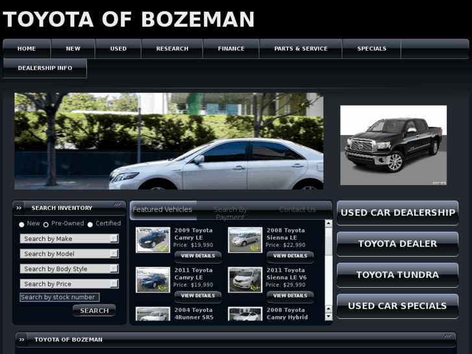Open the Parts & Service menu
This screenshot has width=472, height=354.
point(301,49)
